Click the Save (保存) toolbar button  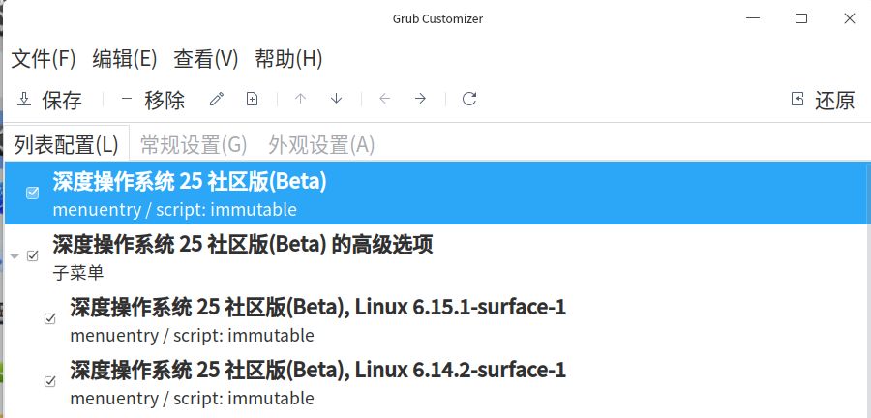[50, 100]
